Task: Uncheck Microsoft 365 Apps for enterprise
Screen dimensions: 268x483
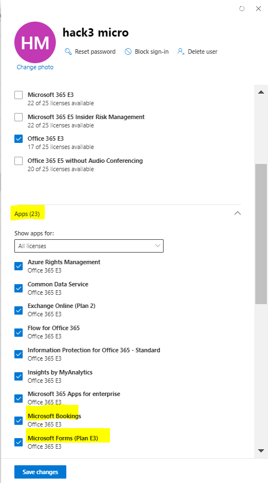Action: point(18,398)
